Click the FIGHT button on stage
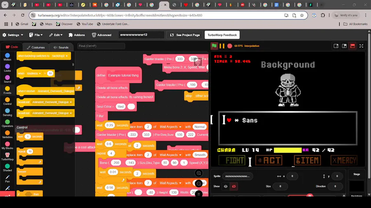 pos(232,160)
